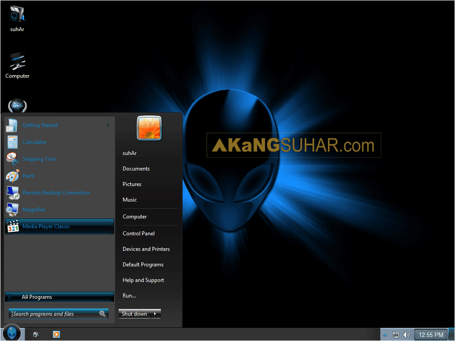Expand Shut down options arrow
This screenshot has width=455, height=341.
[155, 314]
